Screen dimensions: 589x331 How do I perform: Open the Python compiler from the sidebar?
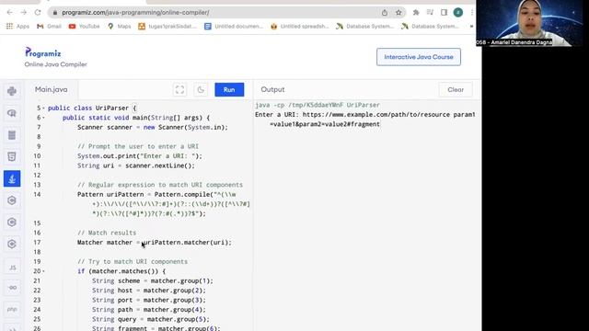[12, 91]
